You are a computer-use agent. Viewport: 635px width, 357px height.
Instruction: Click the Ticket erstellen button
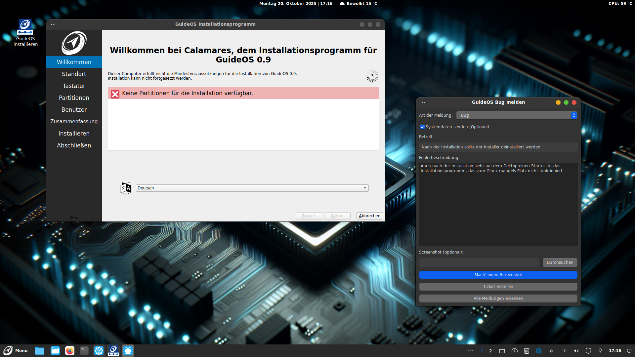click(x=498, y=287)
